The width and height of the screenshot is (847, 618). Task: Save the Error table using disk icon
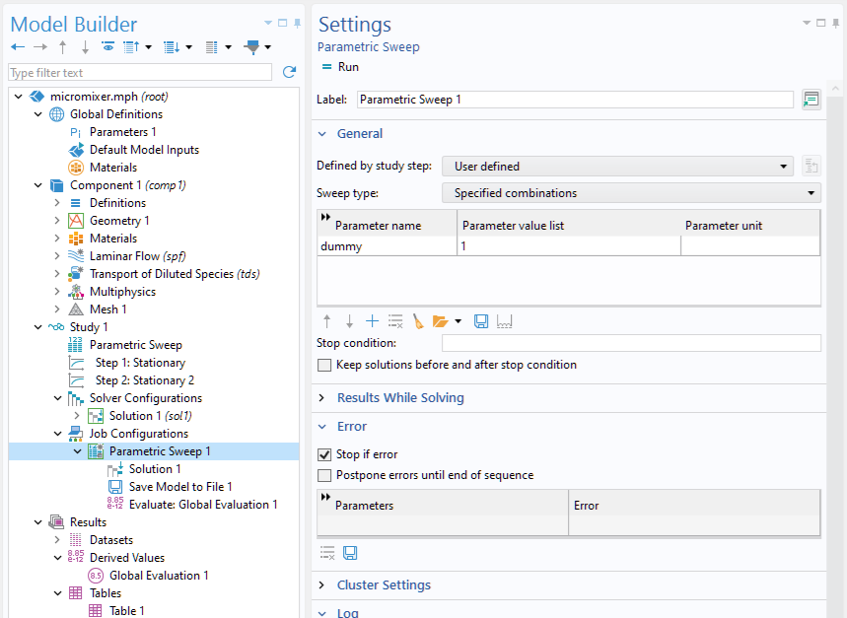coord(350,554)
